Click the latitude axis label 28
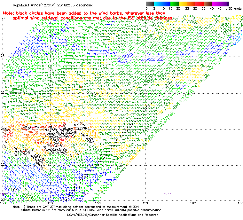Viewport: 243px width, 220px height. point(3,56)
